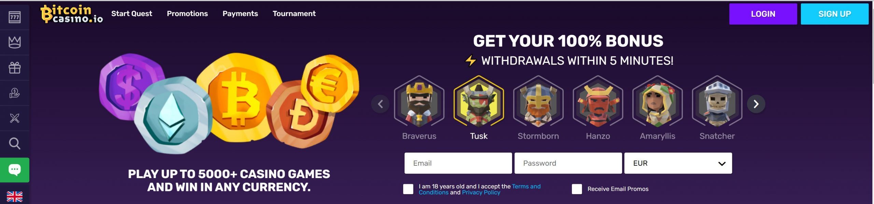Image resolution: width=874 pixels, height=204 pixels.
Task: Open the EUR currency dropdown
Action: click(x=678, y=163)
